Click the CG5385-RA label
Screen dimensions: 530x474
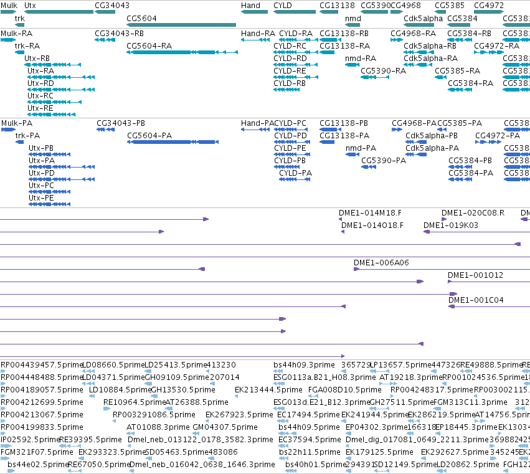457,70
